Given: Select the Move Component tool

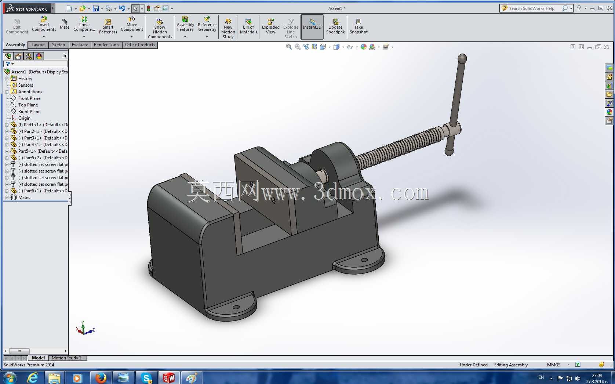Looking at the screenshot, I should 132,24.
